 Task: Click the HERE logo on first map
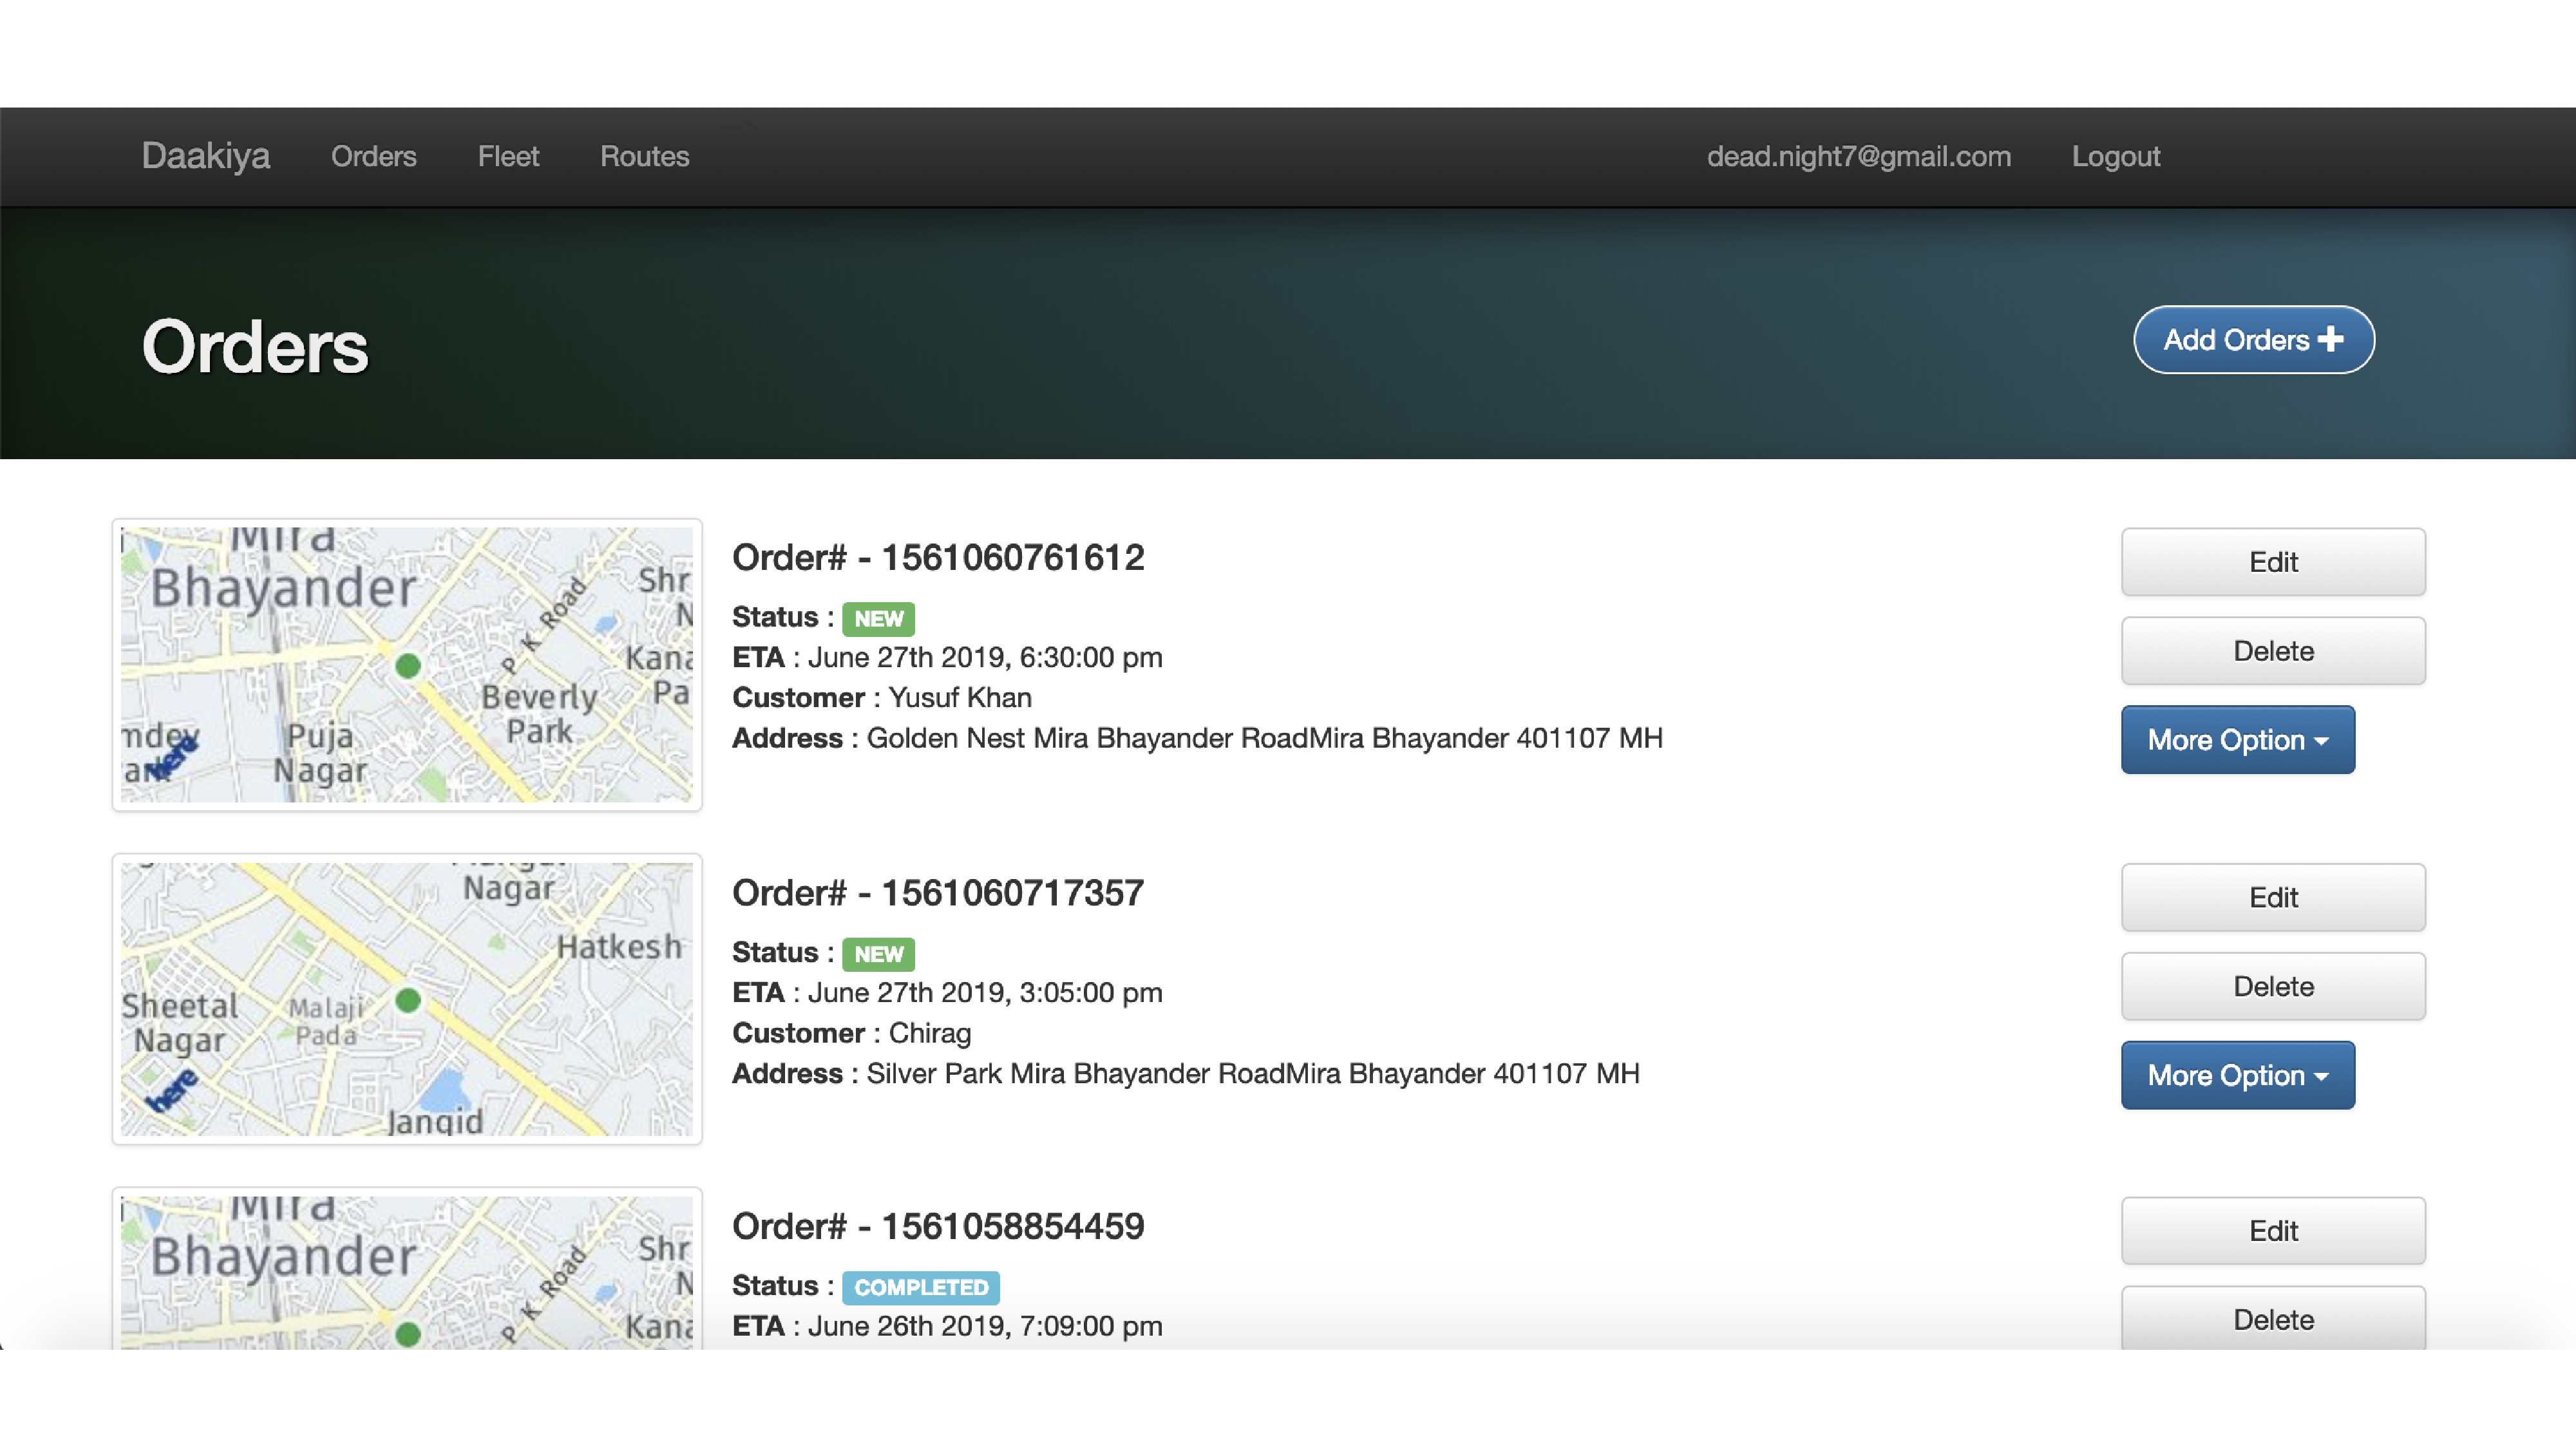click(x=175, y=759)
